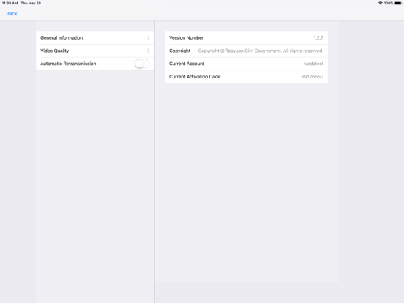Select the Version Number row
Image resolution: width=404 pixels, height=303 pixels.
246,37
